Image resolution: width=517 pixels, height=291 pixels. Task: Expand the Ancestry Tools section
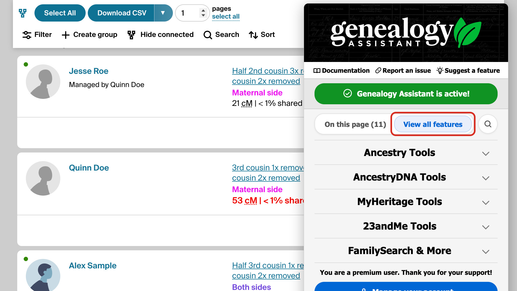coord(406,153)
